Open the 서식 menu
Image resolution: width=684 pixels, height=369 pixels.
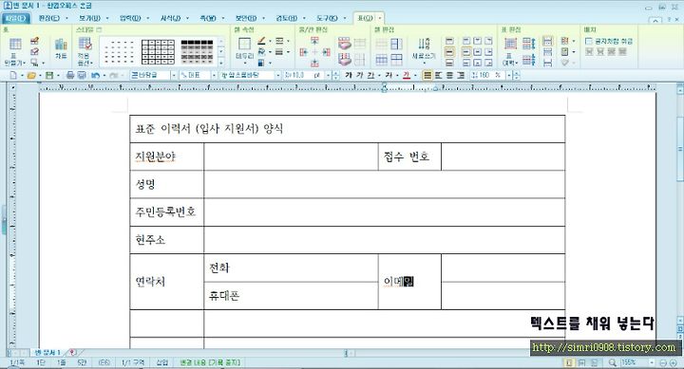[170, 18]
